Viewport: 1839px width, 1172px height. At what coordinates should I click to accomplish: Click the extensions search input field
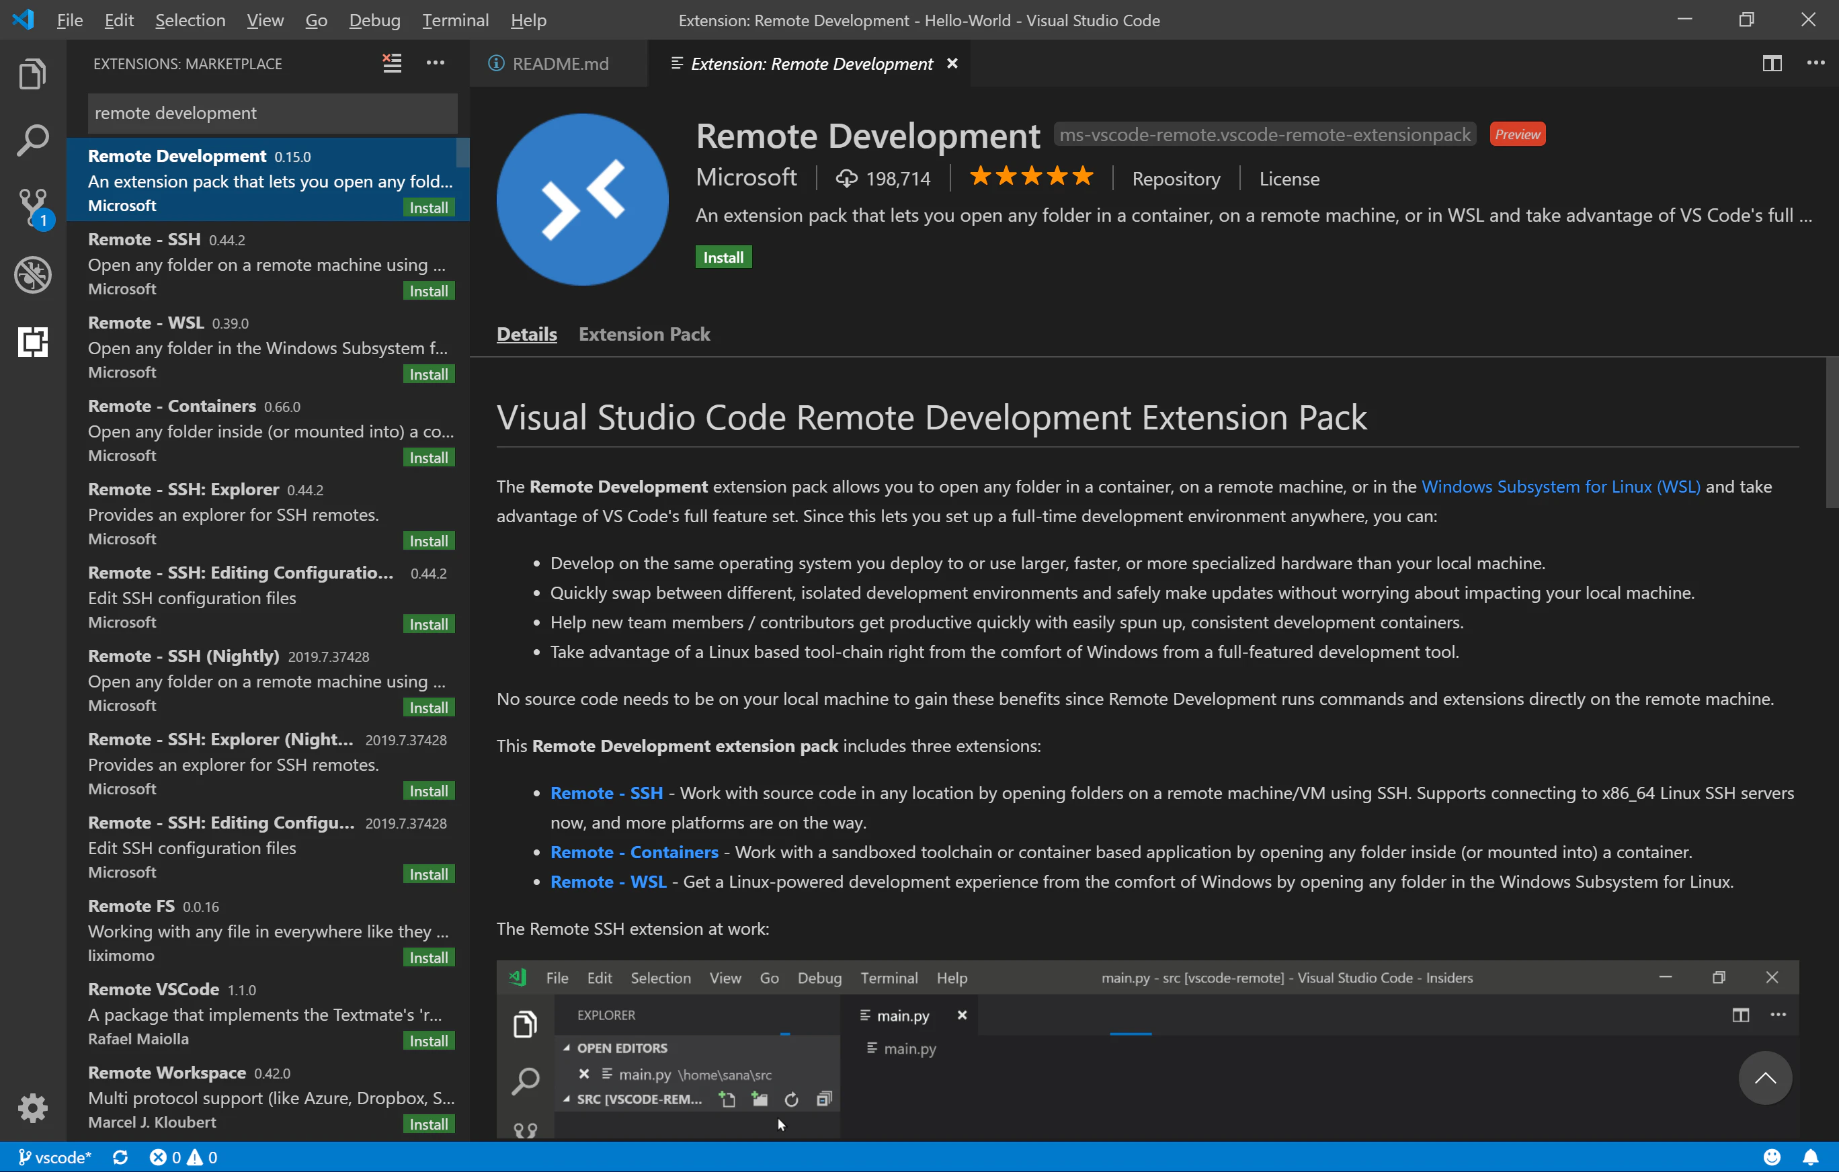[273, 113]
